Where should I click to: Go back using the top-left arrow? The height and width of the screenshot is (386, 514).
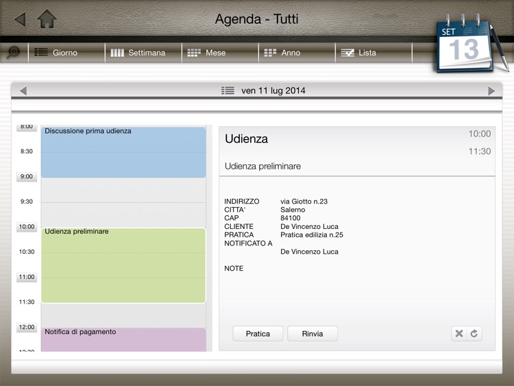[21, 19]
